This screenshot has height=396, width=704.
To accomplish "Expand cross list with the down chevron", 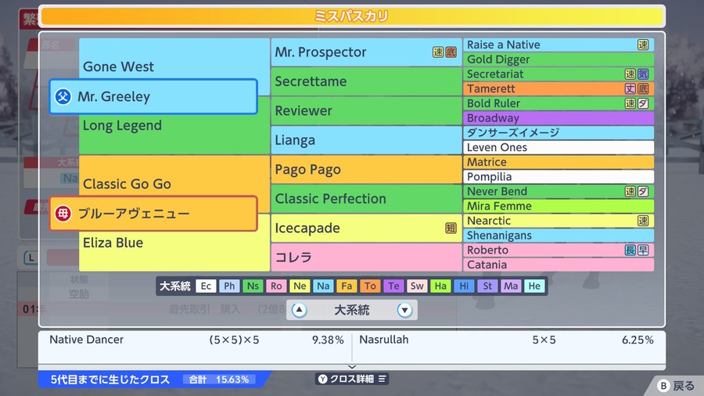I will point(352,367).
